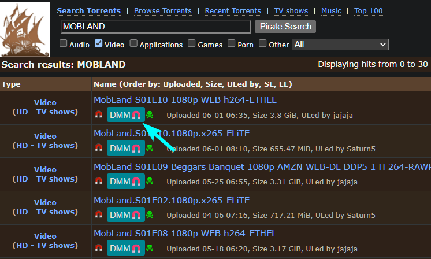Viewport: 431px width, 259px height.
Task: Click green skull icon for S01E10 x265-ELiTE row
Action: [150, 148]
